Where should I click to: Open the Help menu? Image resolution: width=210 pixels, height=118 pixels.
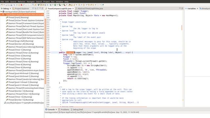(x=66, y=2)
